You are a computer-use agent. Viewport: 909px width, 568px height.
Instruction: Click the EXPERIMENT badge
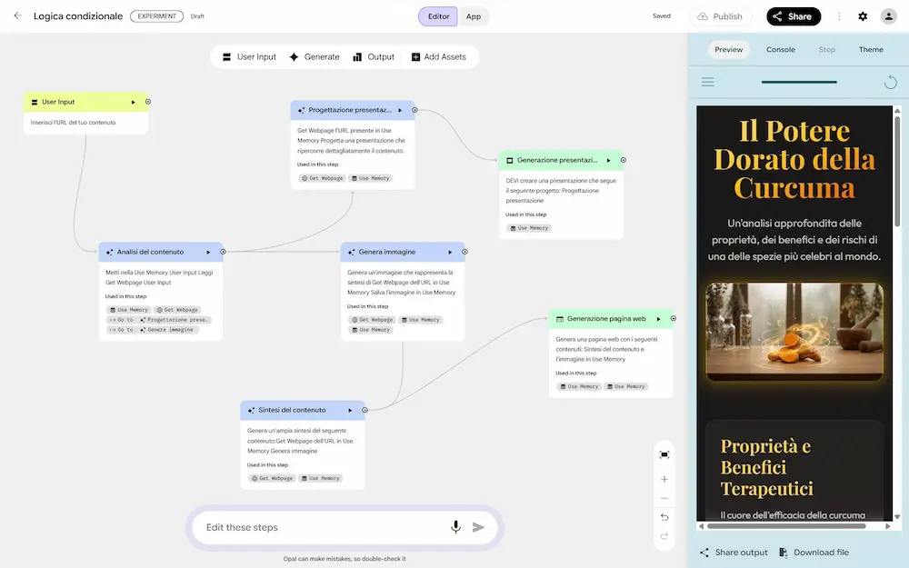tap(156, 16)
